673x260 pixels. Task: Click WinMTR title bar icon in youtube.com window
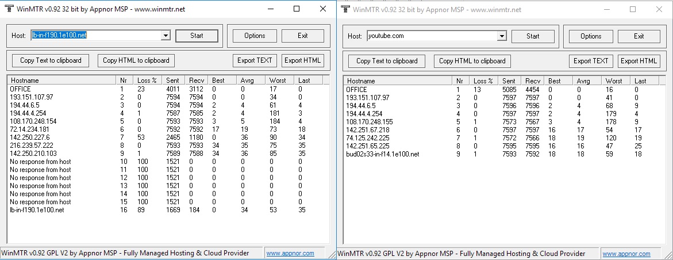345,9
